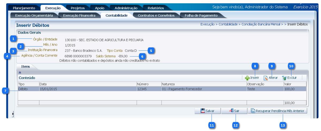Viewport: 321px width, 131px height.
Task: Collapse the Itens panel with double chevron
Action: pos(20,72)
